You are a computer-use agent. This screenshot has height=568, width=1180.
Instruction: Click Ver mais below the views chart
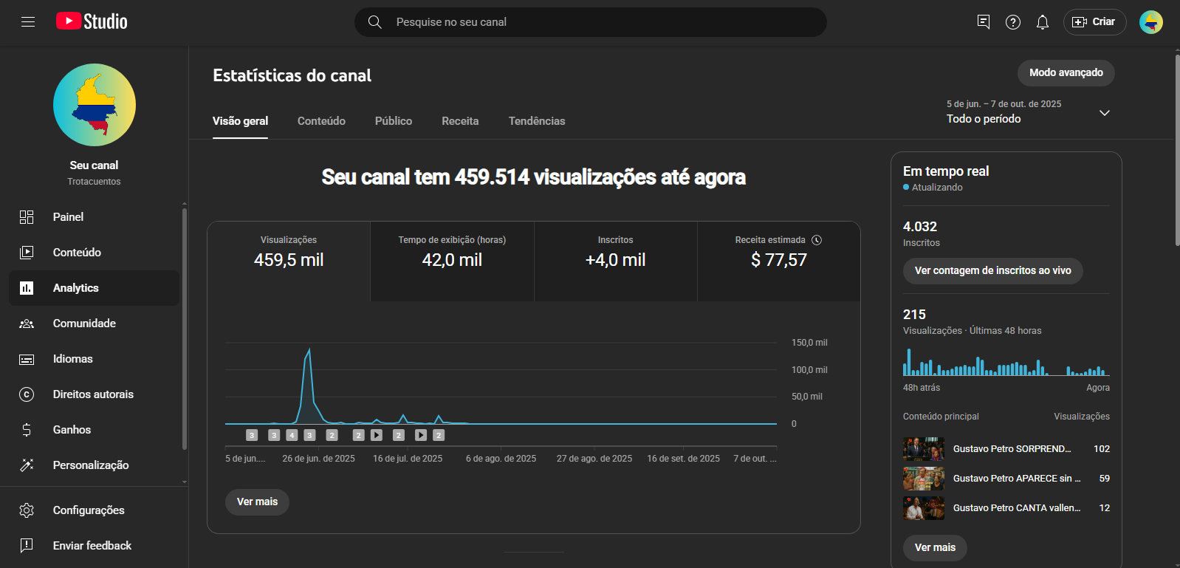(x=257, y=502)
